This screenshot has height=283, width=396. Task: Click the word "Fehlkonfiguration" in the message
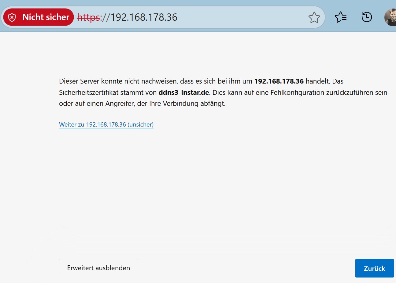click(297, 92)
